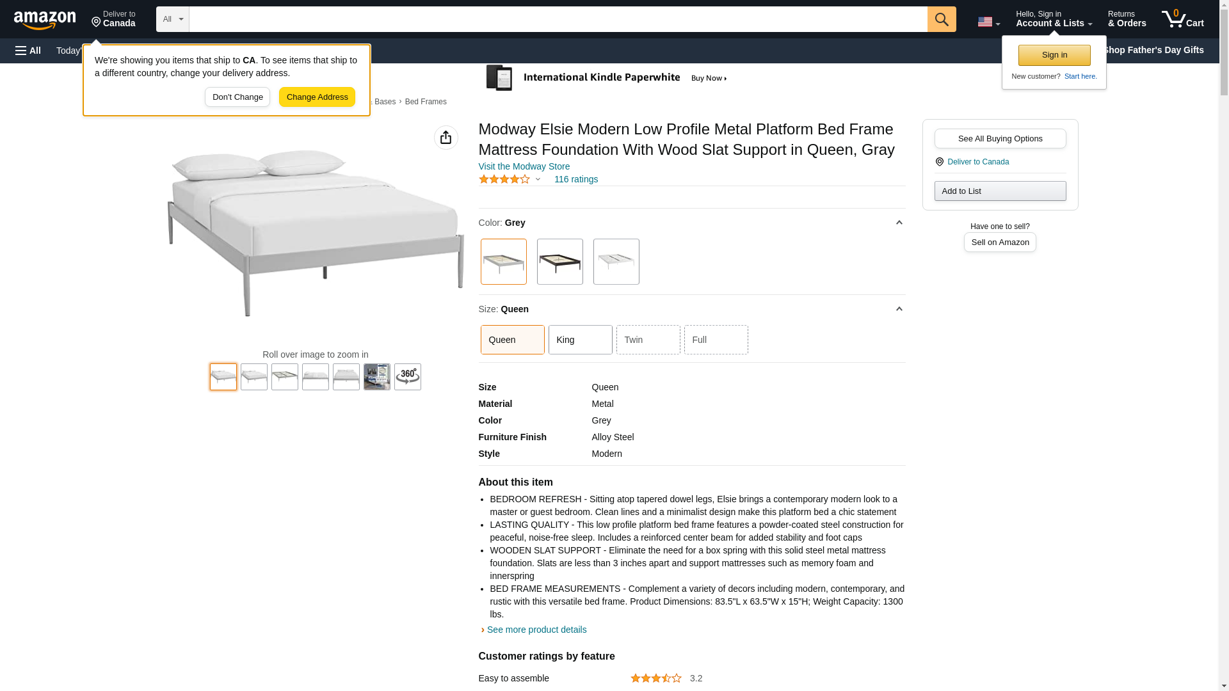Expand the star rating breakdown dropdown

(x=538, y=179)
